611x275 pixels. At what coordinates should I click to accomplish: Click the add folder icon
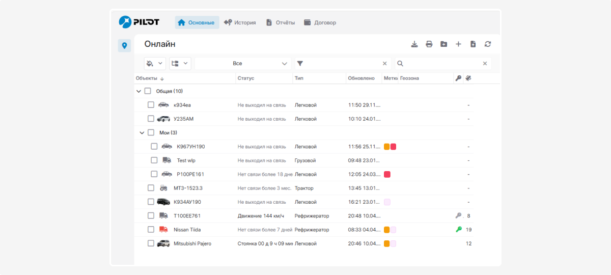[443, 44]
